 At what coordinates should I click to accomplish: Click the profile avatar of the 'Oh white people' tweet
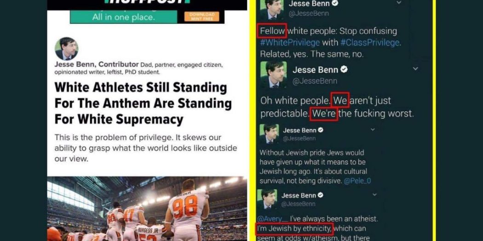(274, 74)
